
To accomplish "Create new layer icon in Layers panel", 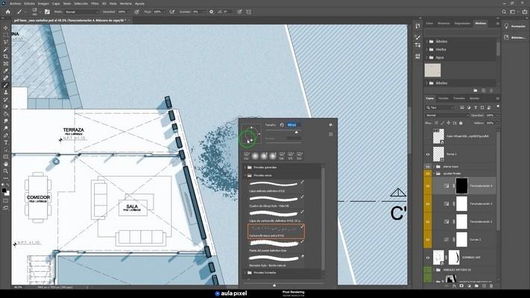I will [484, 286].
